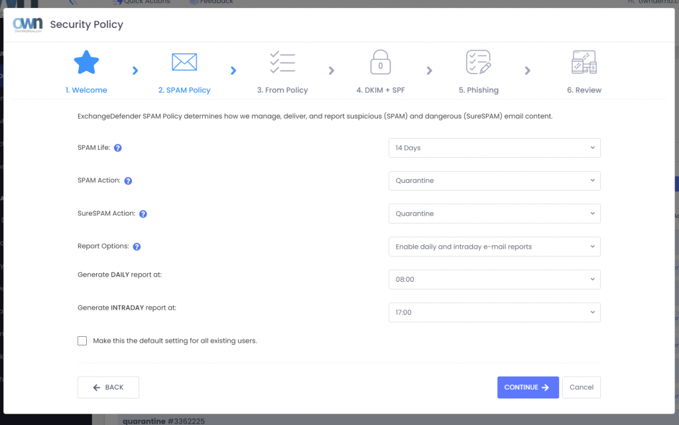Viewport: 679px width, 425px height.
Task: Open the SPAM Action dropdown
Action: (495, 181)
